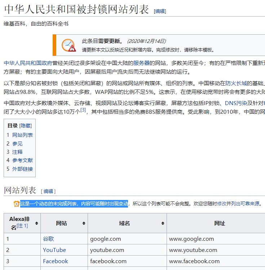Jump to 注释 in contents
Screen dimensions: 265x270
17,152
